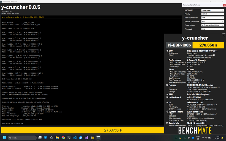
Task: Open the Docker whale taskbar icon
Action: pyautogui.click(x=80, y=138)
